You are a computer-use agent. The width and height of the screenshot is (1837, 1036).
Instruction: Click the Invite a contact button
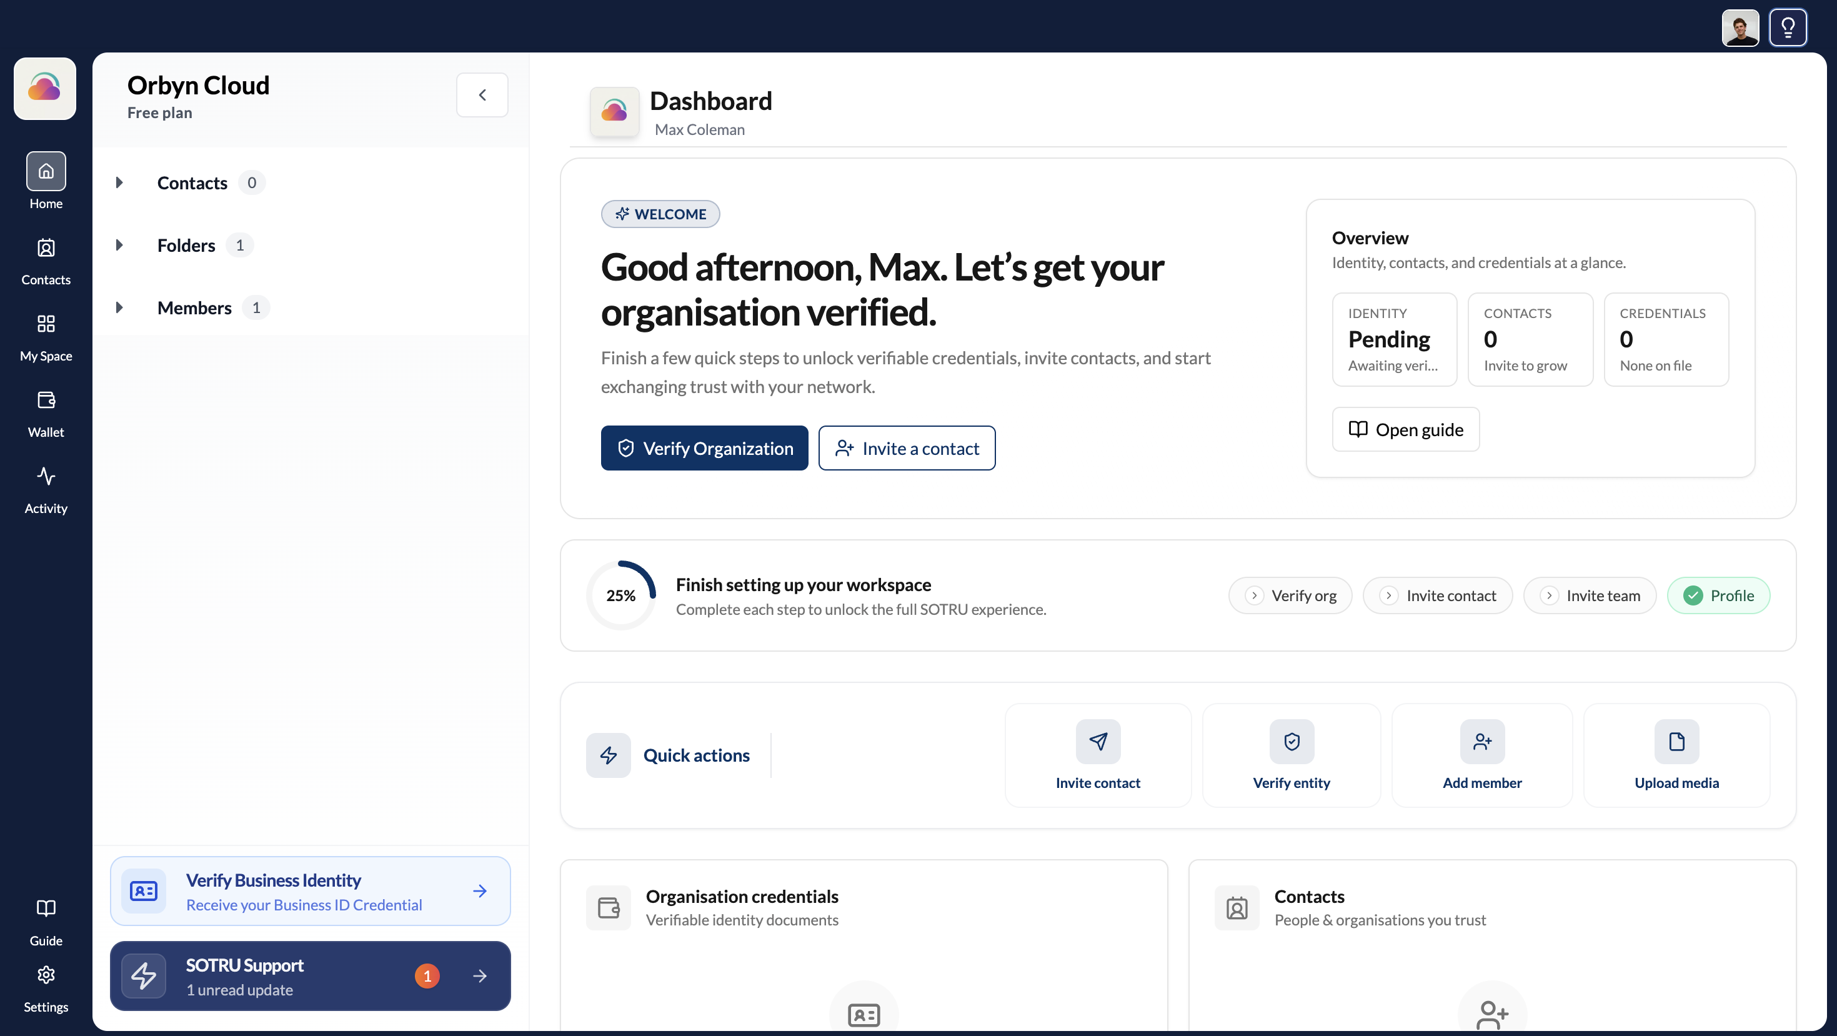tap(907, 448)
